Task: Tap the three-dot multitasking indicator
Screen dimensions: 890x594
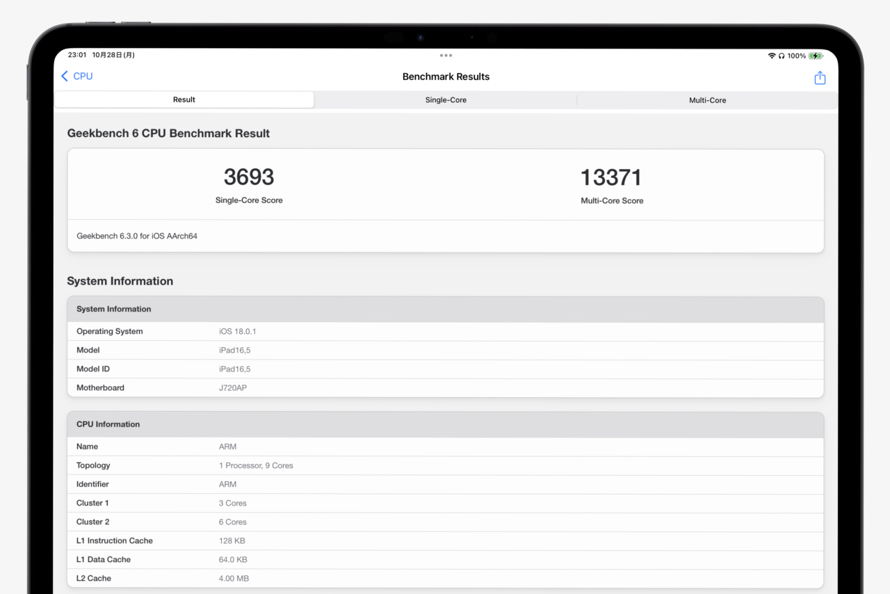Action: 446,56
